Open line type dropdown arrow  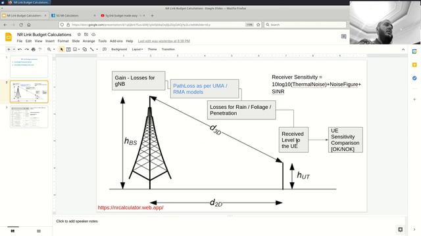[97, 49]
